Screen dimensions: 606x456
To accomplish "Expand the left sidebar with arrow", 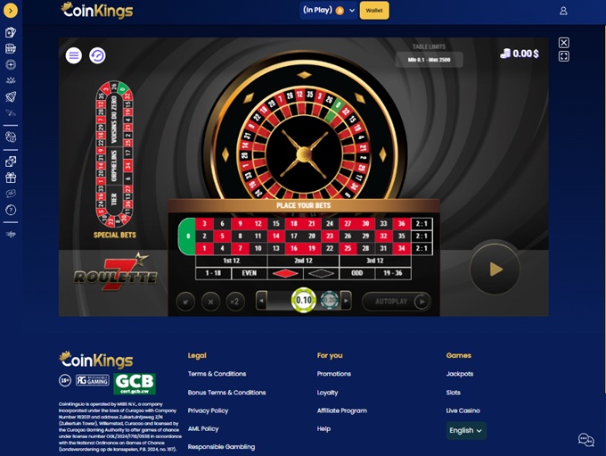I will pos(11,11).
